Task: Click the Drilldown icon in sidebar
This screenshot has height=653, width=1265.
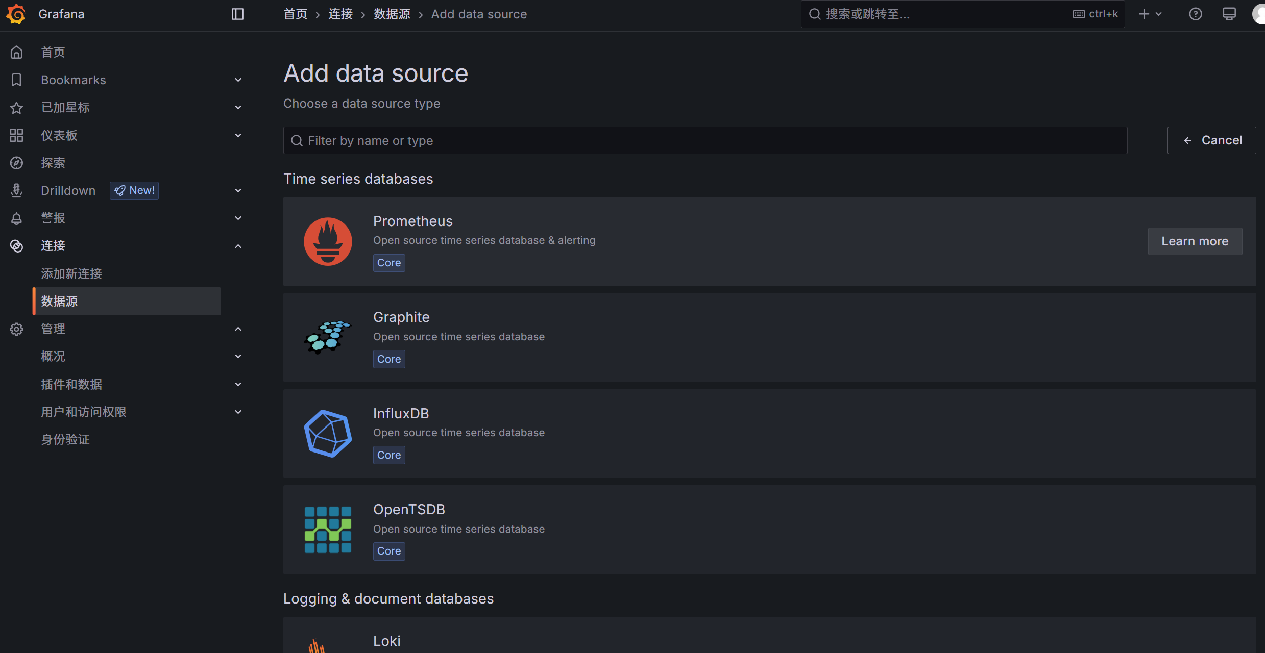Action: tap(16, 190)
